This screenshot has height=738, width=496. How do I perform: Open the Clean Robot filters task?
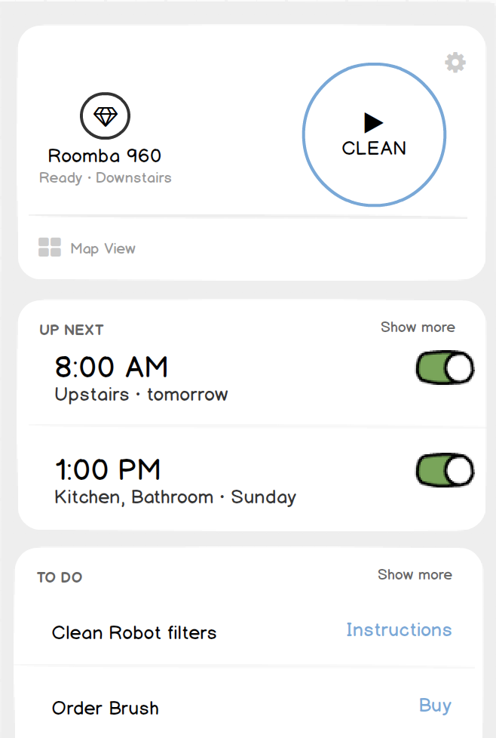click(134, 632)
